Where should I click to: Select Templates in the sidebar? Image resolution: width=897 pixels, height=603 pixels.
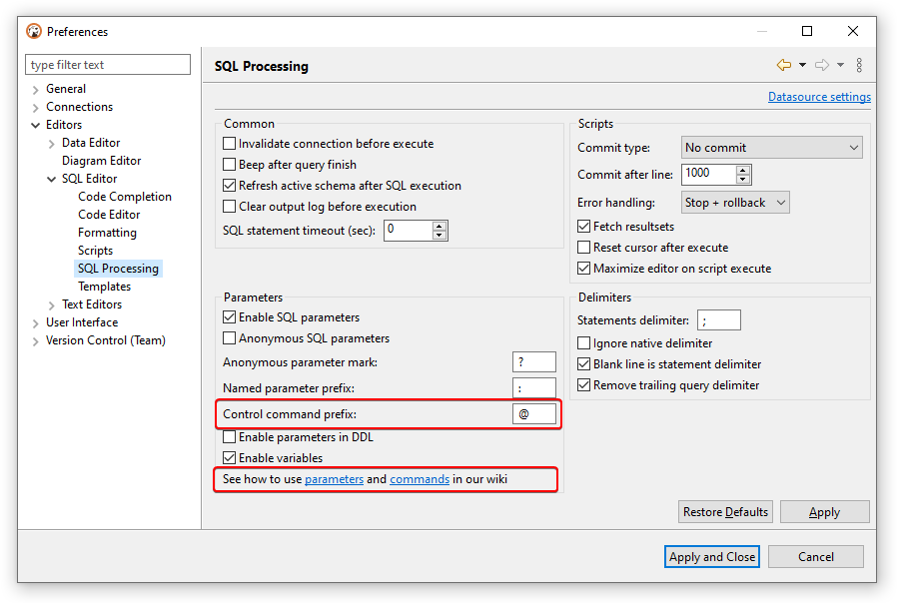[x=104, y=286]
